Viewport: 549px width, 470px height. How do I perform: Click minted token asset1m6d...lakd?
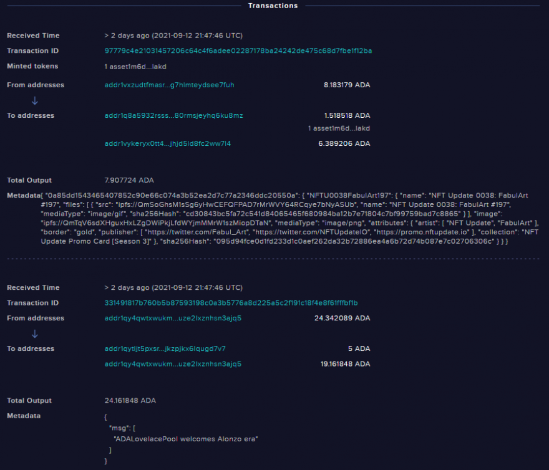135,67
